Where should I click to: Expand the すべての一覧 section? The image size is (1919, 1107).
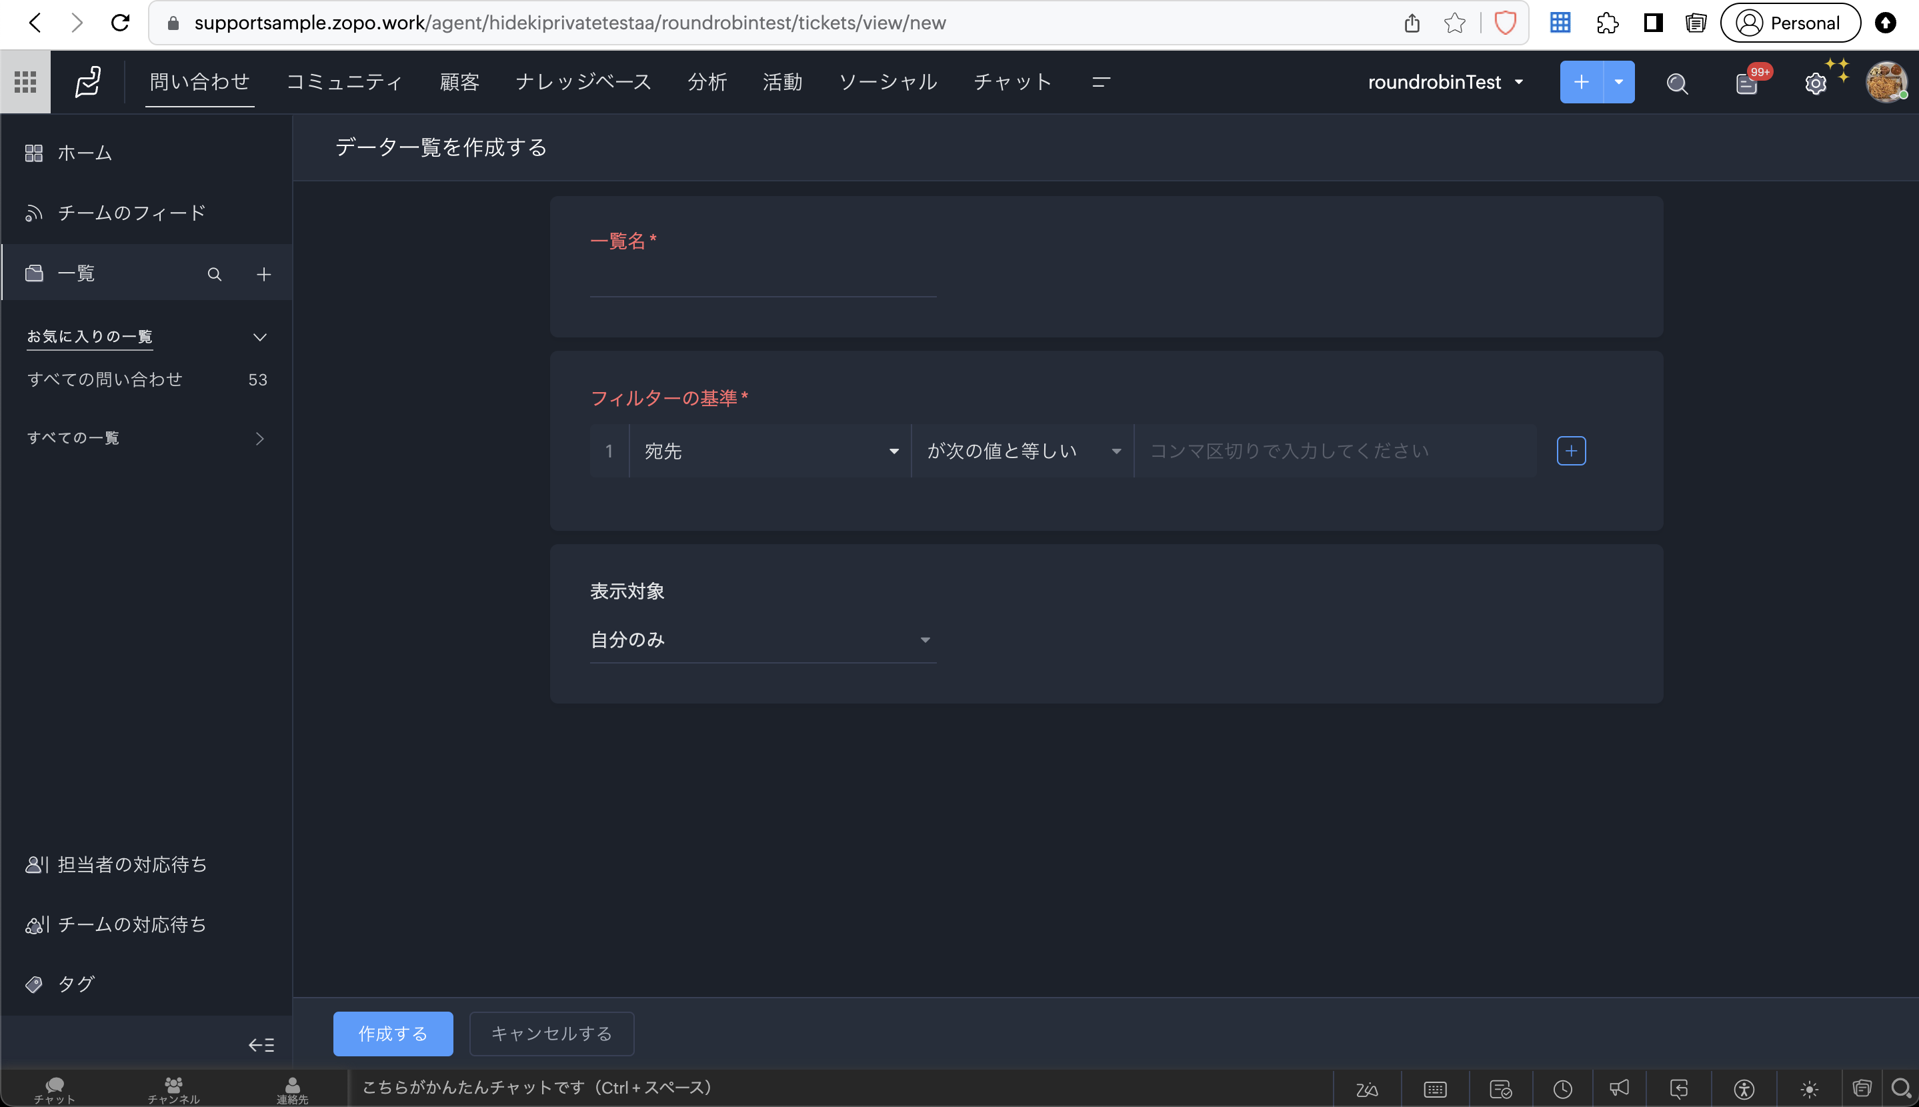(259, 439)
